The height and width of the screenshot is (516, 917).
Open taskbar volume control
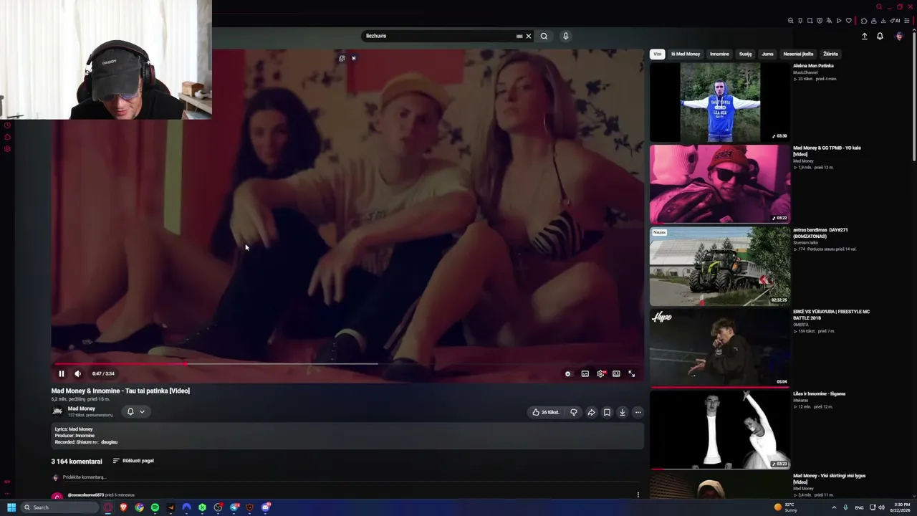881,507
